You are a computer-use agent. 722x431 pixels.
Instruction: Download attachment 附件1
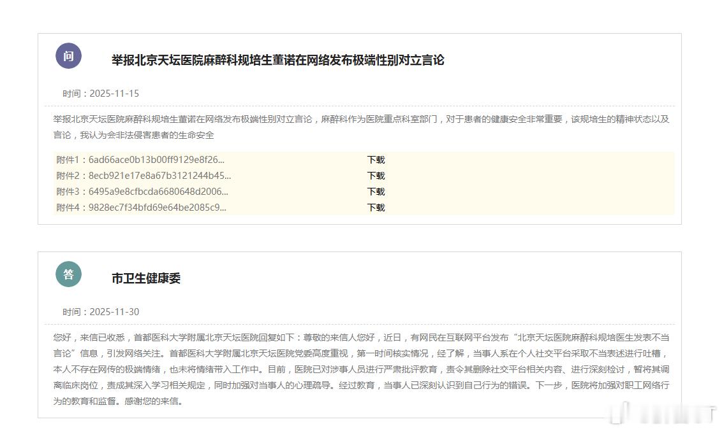tap(376, 160)
